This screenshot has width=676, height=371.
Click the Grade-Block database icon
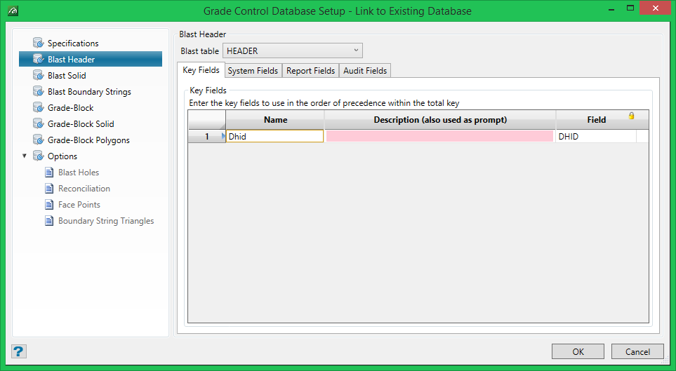(x=39, y=108)
